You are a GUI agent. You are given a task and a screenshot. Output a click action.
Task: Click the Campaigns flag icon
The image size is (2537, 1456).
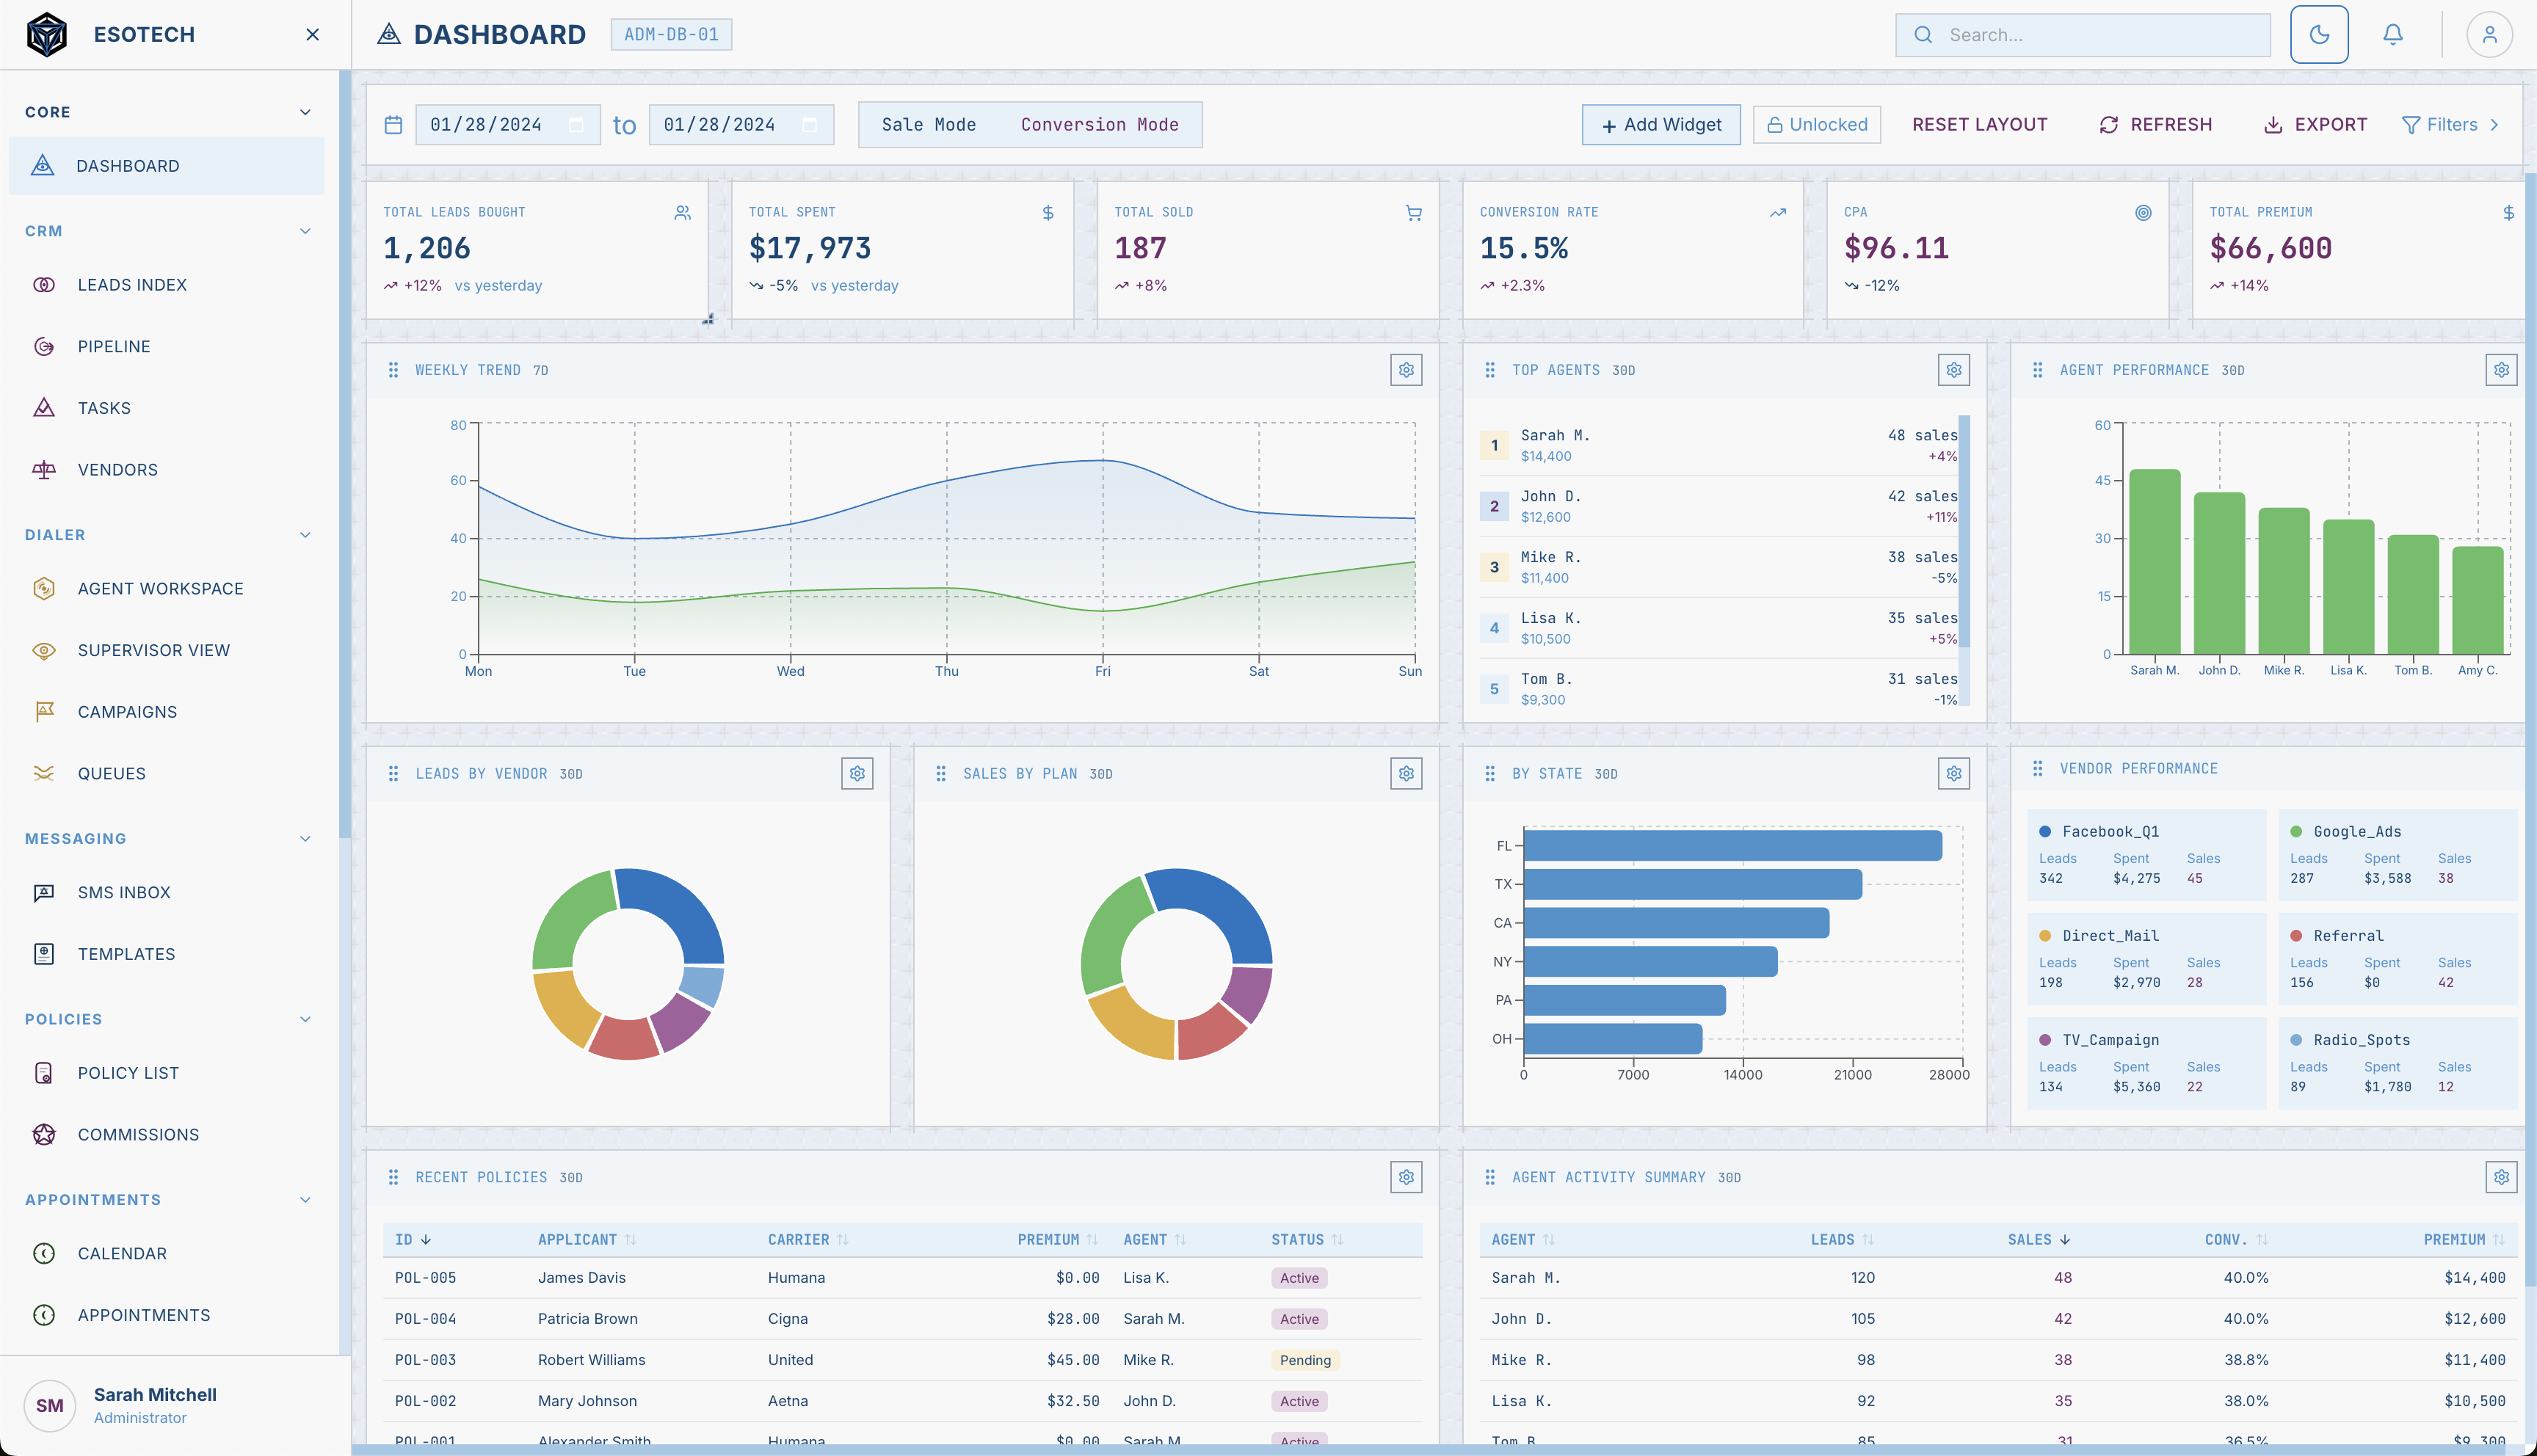(44, 712)
